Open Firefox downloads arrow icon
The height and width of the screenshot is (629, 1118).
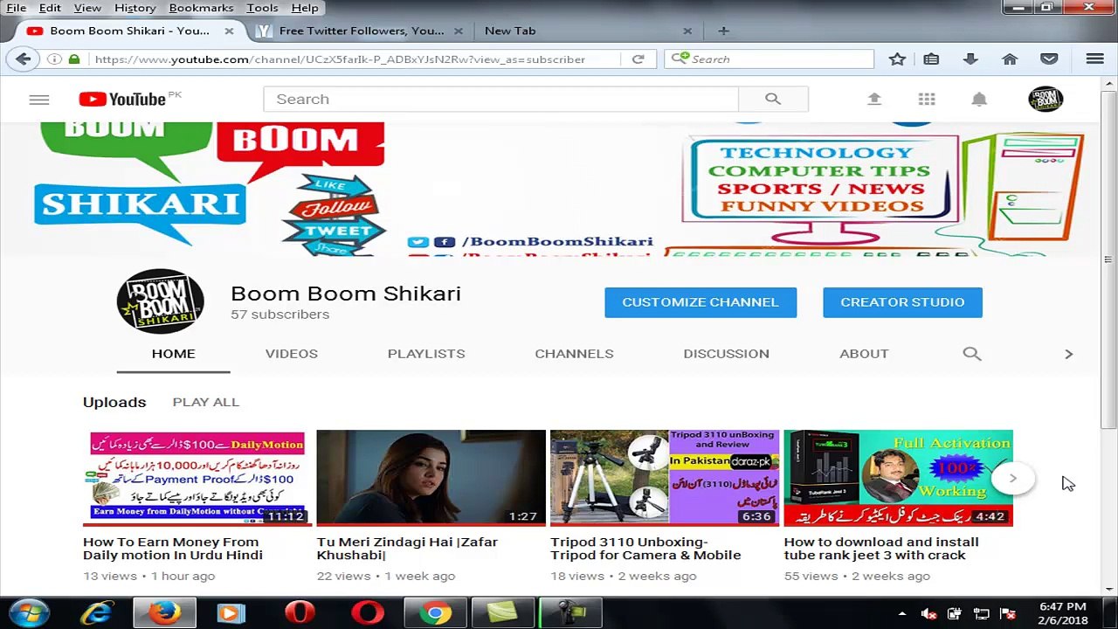(x=970, y=59)
